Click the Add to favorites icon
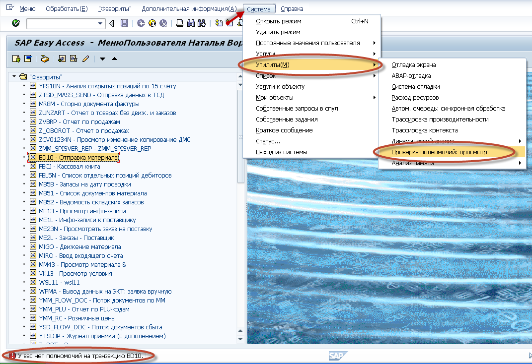Viewport: 532px width, 364px height. [x=62, y=59]
